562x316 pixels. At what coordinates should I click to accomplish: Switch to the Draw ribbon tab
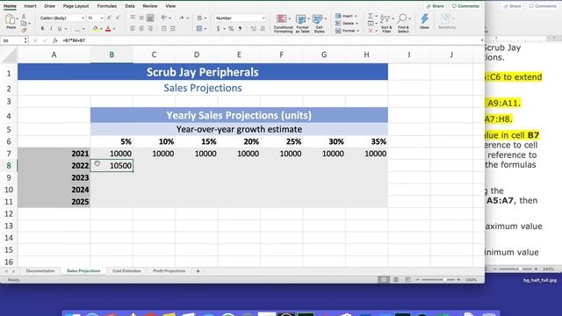pyautogui.click(x=50, y=6)
